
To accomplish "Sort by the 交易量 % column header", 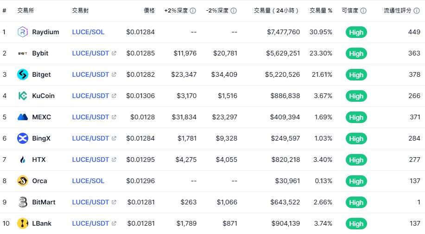I will tap(321, 11).
